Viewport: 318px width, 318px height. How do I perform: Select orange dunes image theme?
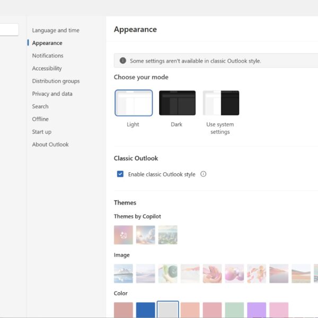301,273
